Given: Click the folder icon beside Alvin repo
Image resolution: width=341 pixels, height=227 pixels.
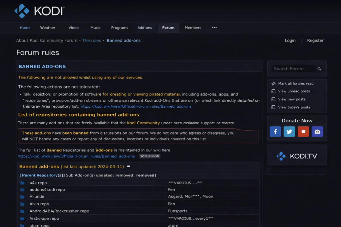Looking at the screenshot, I should point(22,204).
